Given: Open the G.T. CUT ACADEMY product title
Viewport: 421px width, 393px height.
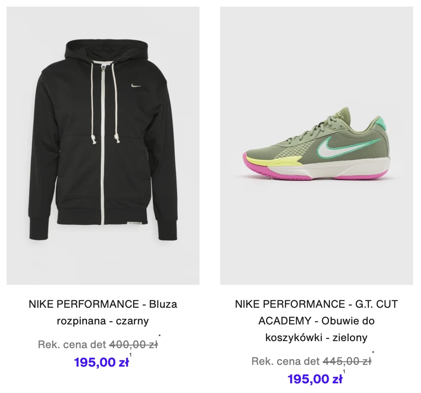Looking at the screenshot, I should tap(316, 321).
